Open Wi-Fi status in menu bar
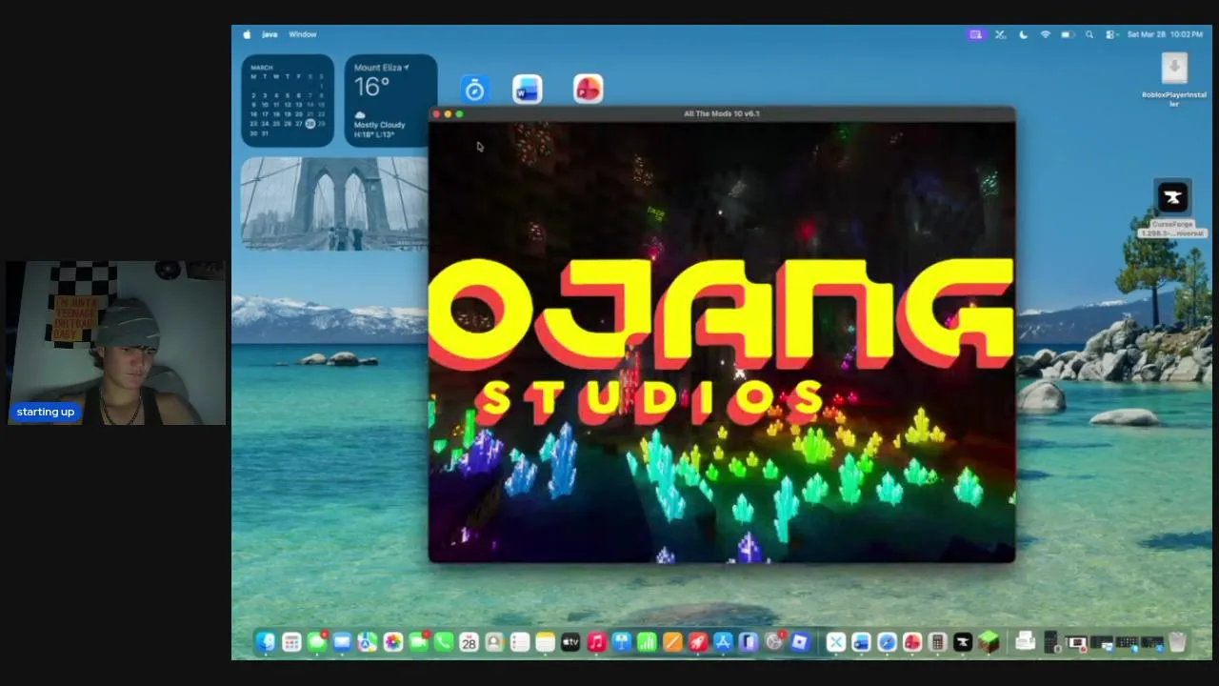The width and height of the screenshot is (1219, 686). click(1045, 34)
